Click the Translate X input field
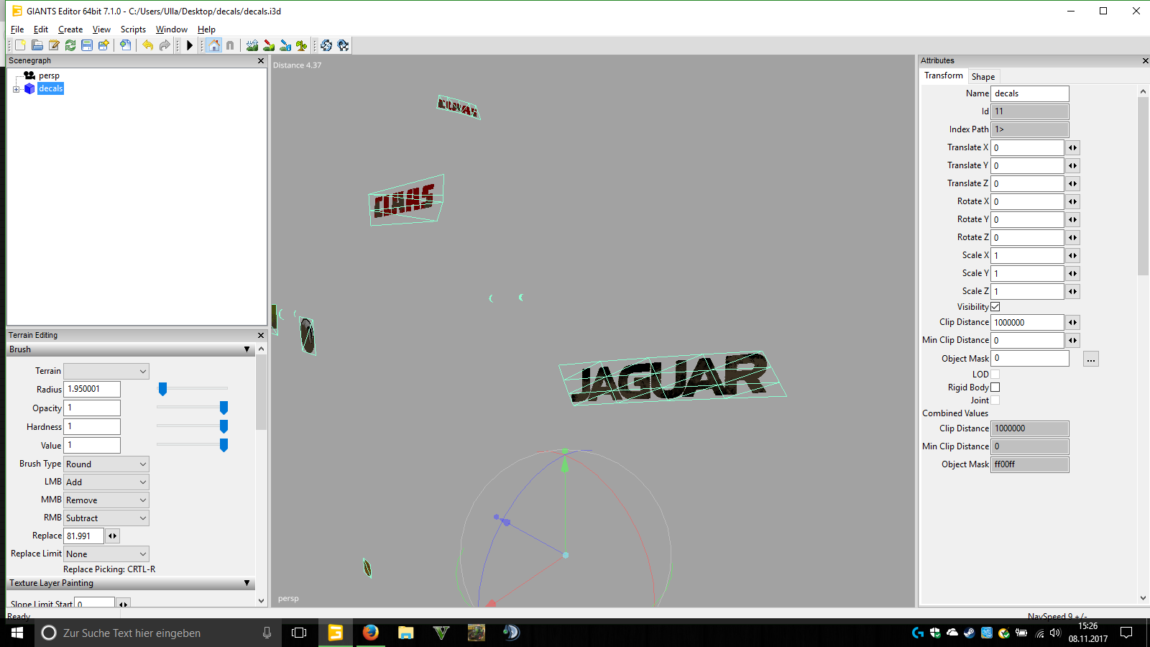The image size is (1150, 647). (1027, 148)
